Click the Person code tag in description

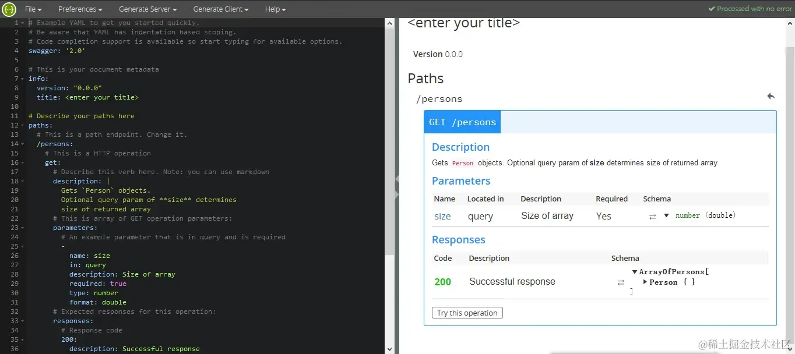click(463, 163)
